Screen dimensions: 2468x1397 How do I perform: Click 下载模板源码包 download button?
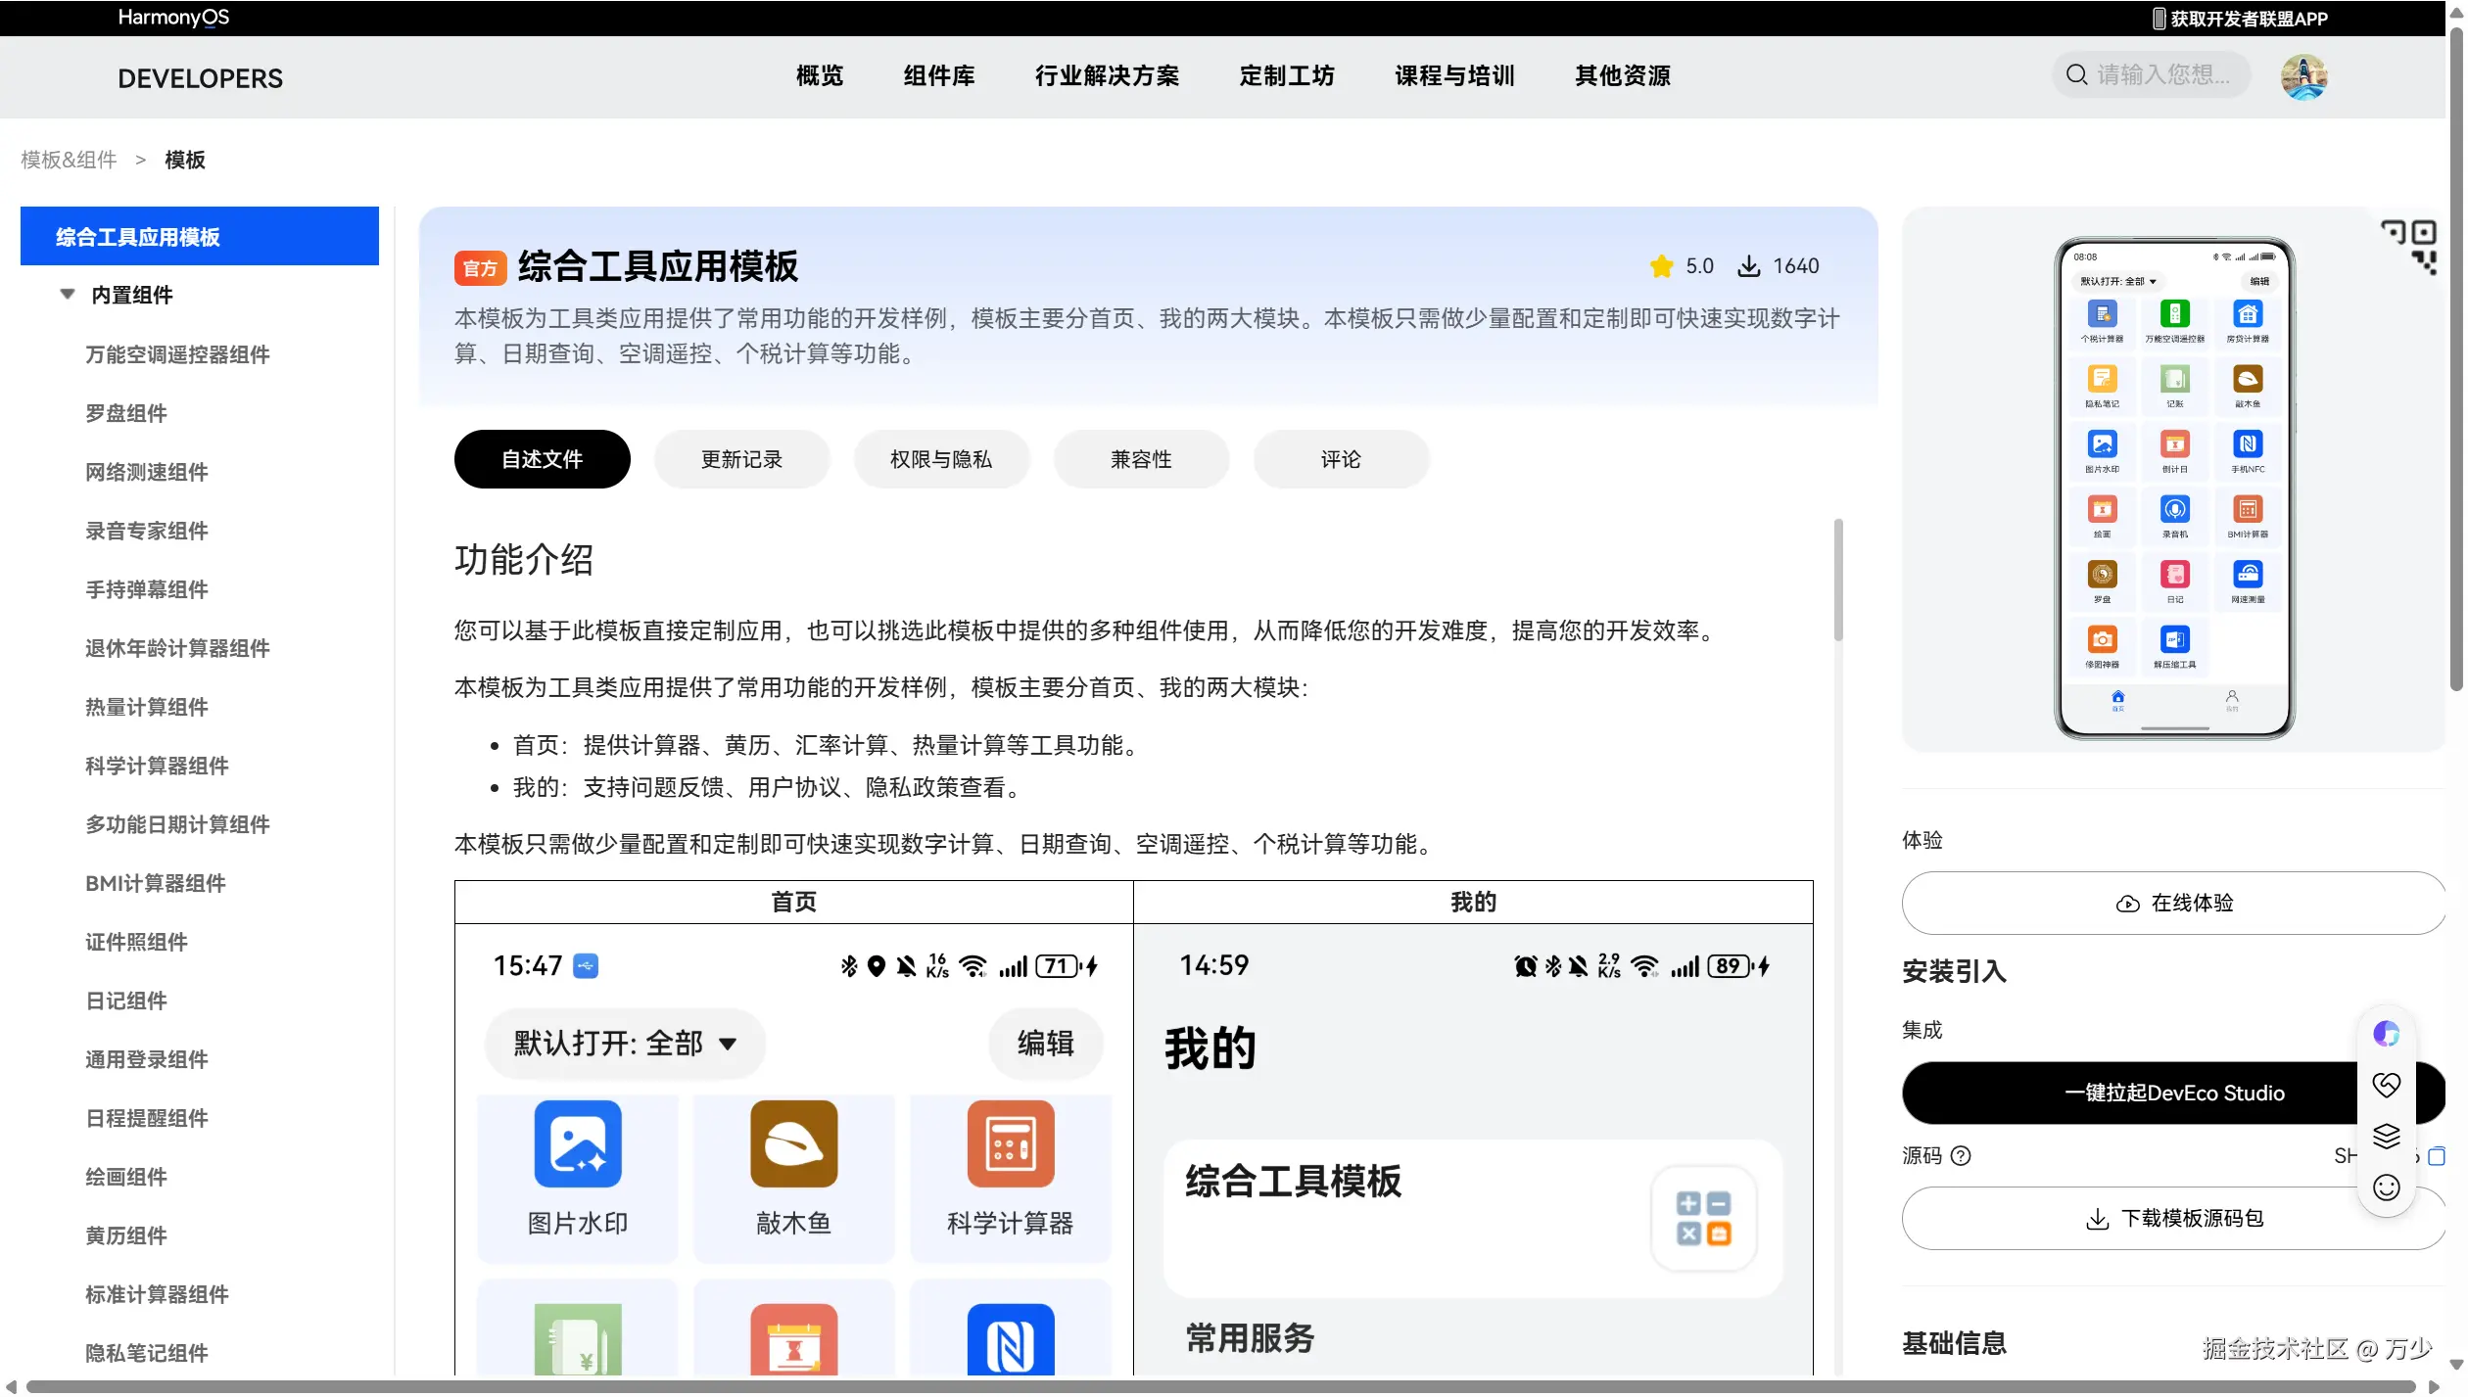click(x=2174, y=1219)
